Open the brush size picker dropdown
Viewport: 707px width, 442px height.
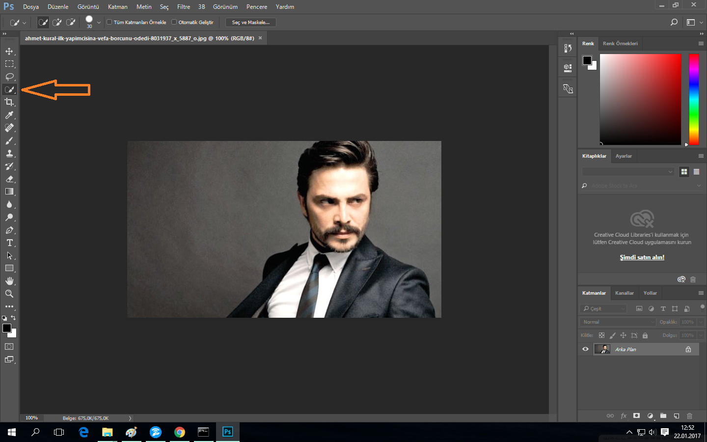(99, 23)
